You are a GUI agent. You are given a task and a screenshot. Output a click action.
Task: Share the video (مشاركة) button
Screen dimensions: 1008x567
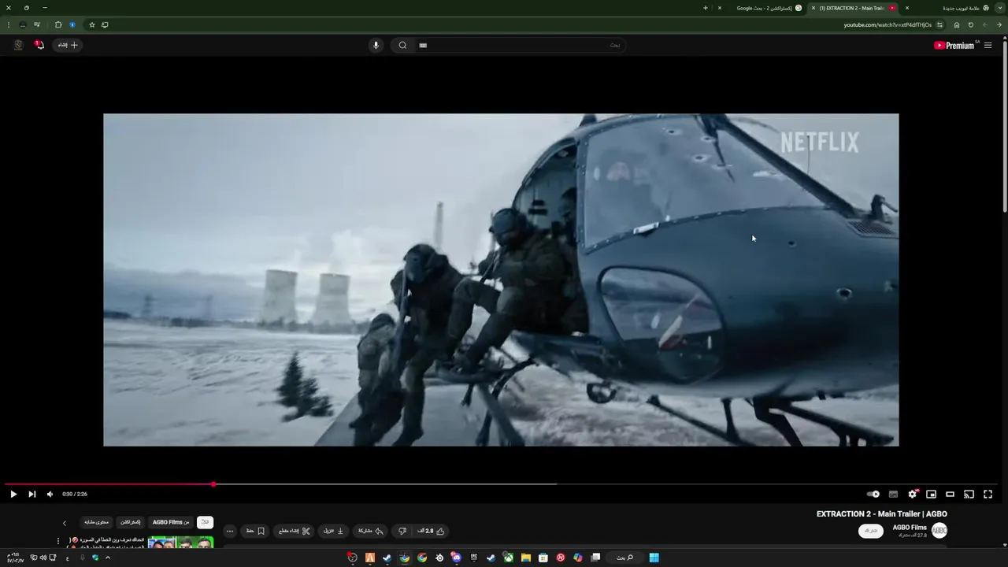click(x=370, y=531)
